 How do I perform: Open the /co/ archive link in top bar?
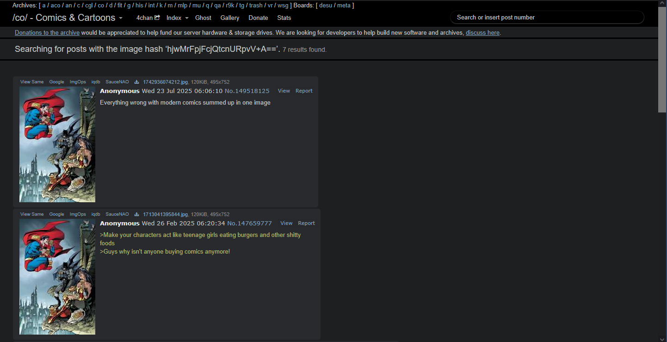[x=101, y=6]
